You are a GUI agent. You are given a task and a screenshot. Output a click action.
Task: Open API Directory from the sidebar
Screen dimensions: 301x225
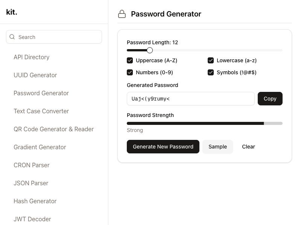[32, 57]
